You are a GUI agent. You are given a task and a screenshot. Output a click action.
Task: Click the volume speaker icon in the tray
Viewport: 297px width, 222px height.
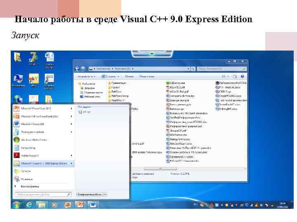262,205
